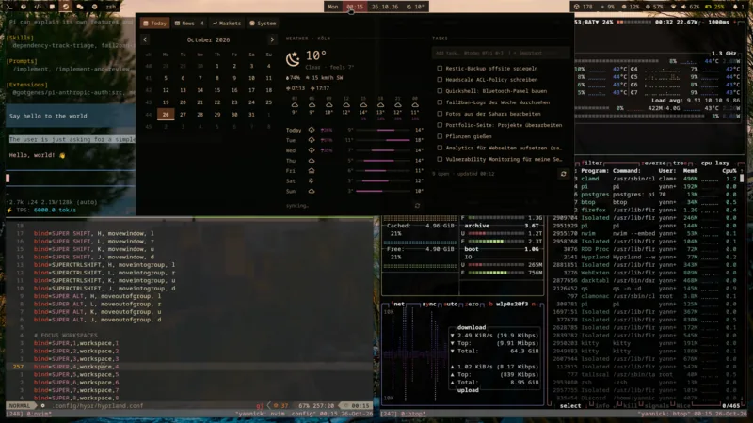753x423 pixels.
Task: Toggle reverse sorting in btop processes
Action: coord(654,163)
